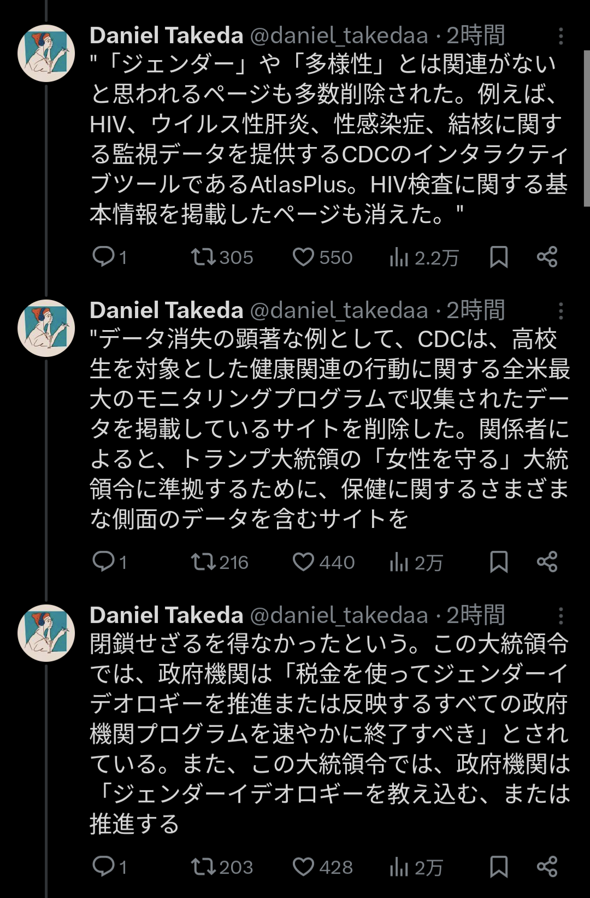
Task: Like the tweet with 428 likes
Action: pyautogui.click(x=303, y=866)
